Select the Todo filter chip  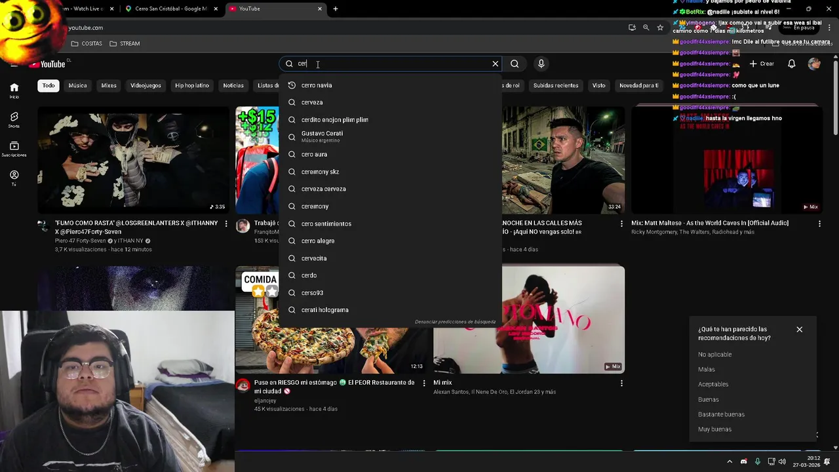point(49,85)
